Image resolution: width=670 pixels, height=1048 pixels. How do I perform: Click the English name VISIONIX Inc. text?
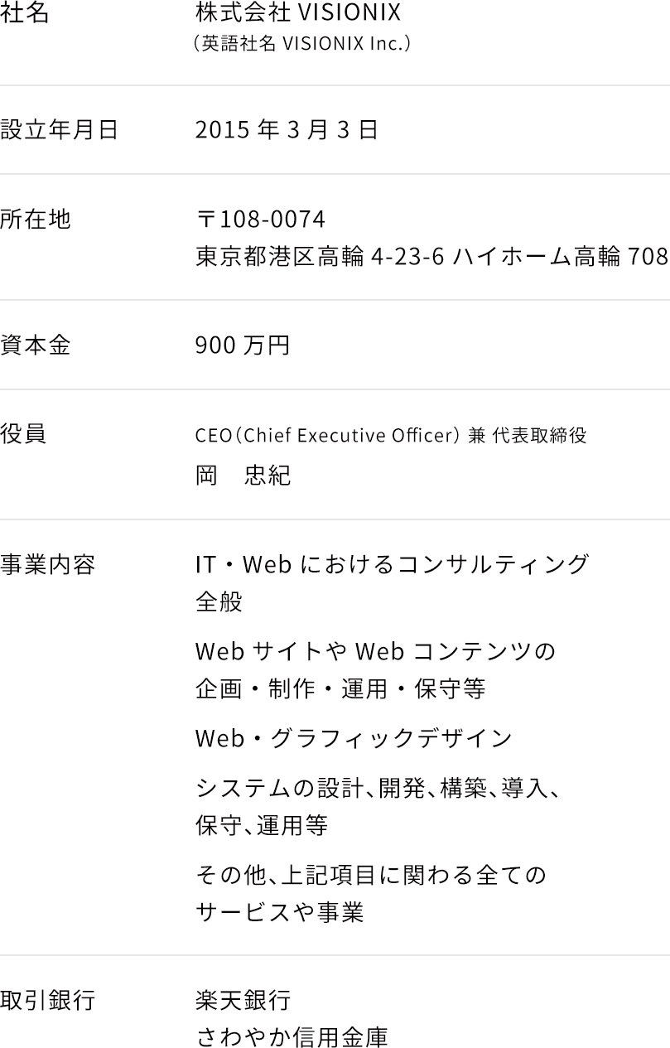coord(301,43)
